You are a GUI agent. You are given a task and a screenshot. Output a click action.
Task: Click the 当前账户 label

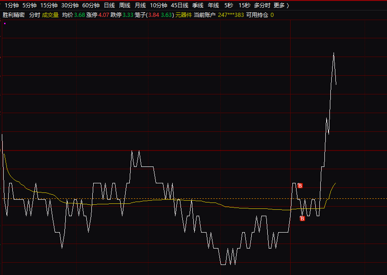pos(205,15)
